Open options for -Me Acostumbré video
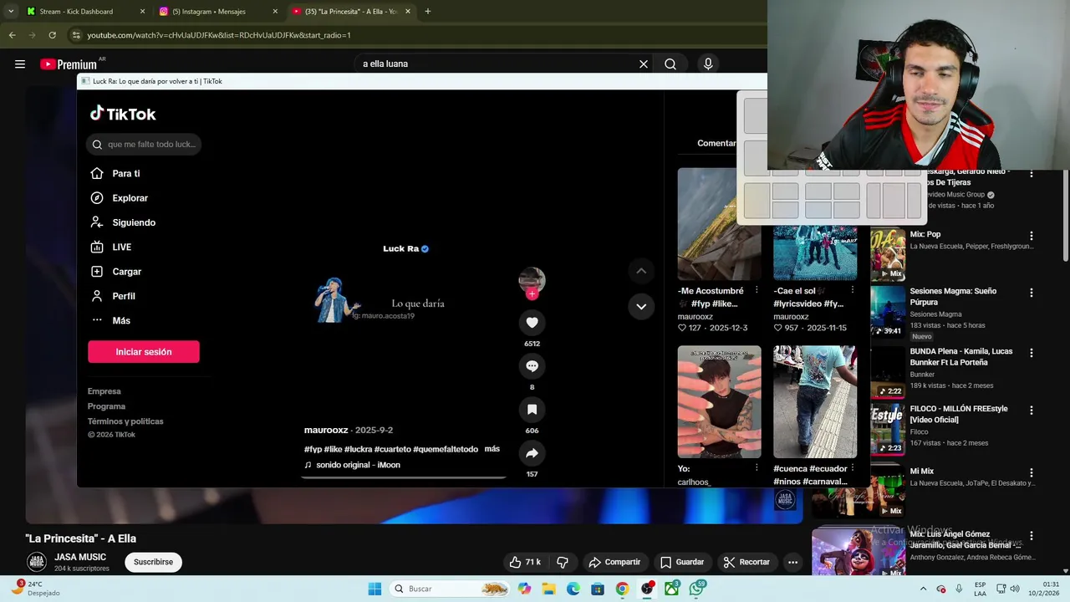This screenshot has height=602, width=1070. pyautogui.click(x=757, y=290)
